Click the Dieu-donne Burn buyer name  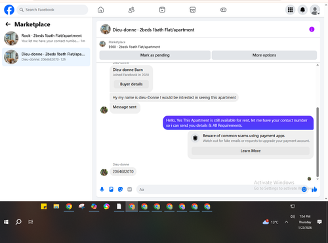click(x=128, y=70)
